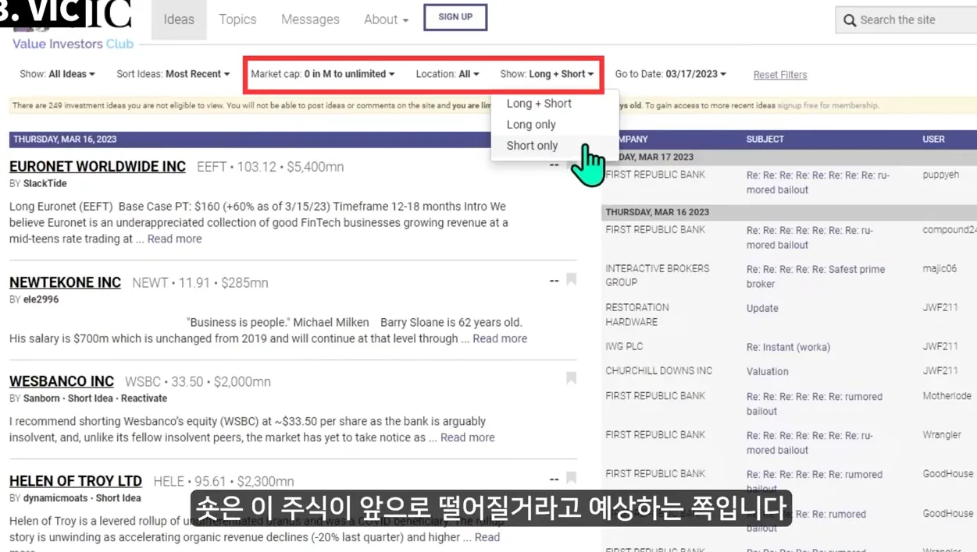The width and height of the screenshot is (977, 552).
Task: Open the Re: Instant (worka) subject
Action: tap(788, 347)
